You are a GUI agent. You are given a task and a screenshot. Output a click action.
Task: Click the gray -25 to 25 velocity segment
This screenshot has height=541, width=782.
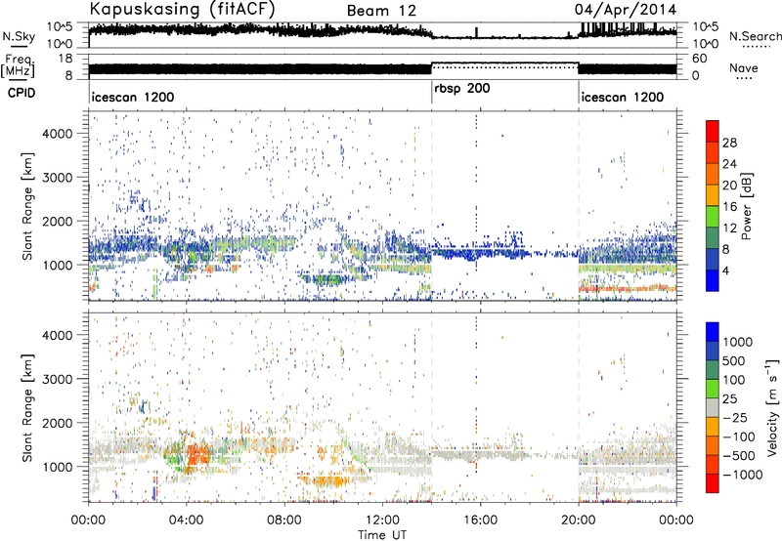click(713, 408)
